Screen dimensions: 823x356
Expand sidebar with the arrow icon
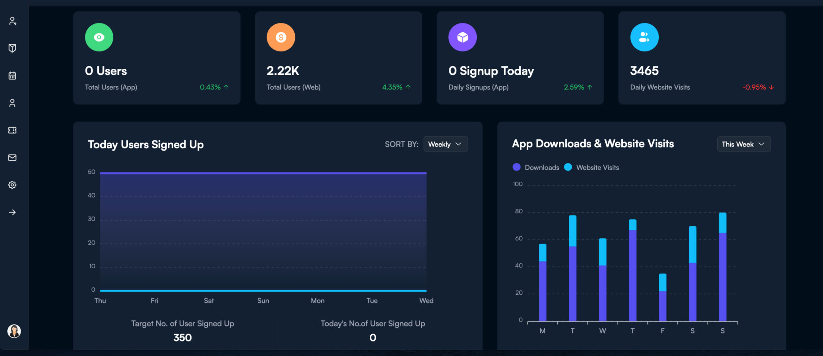(x=12, y=212)
